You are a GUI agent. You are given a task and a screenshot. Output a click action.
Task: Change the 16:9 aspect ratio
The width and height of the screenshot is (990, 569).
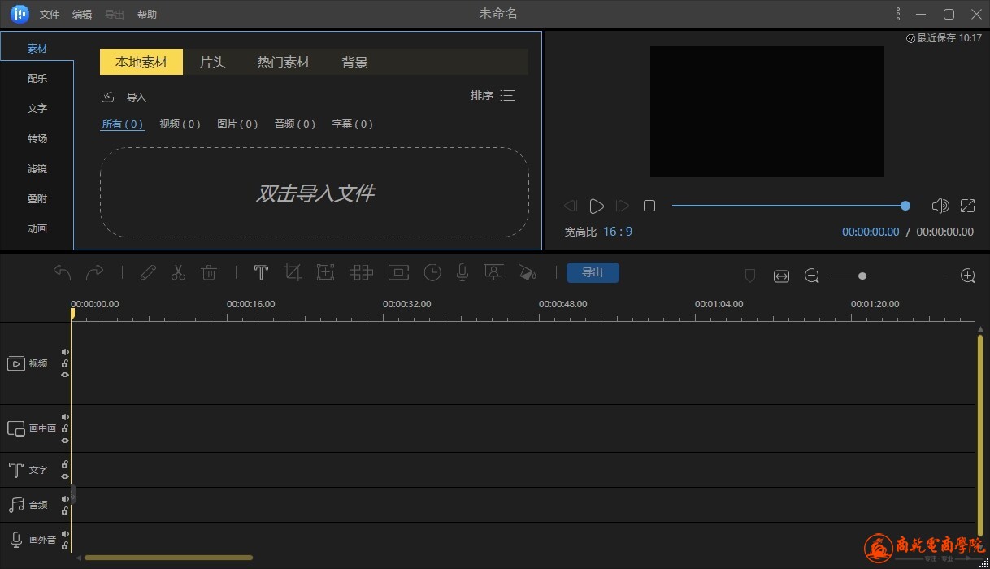point(618,232)
